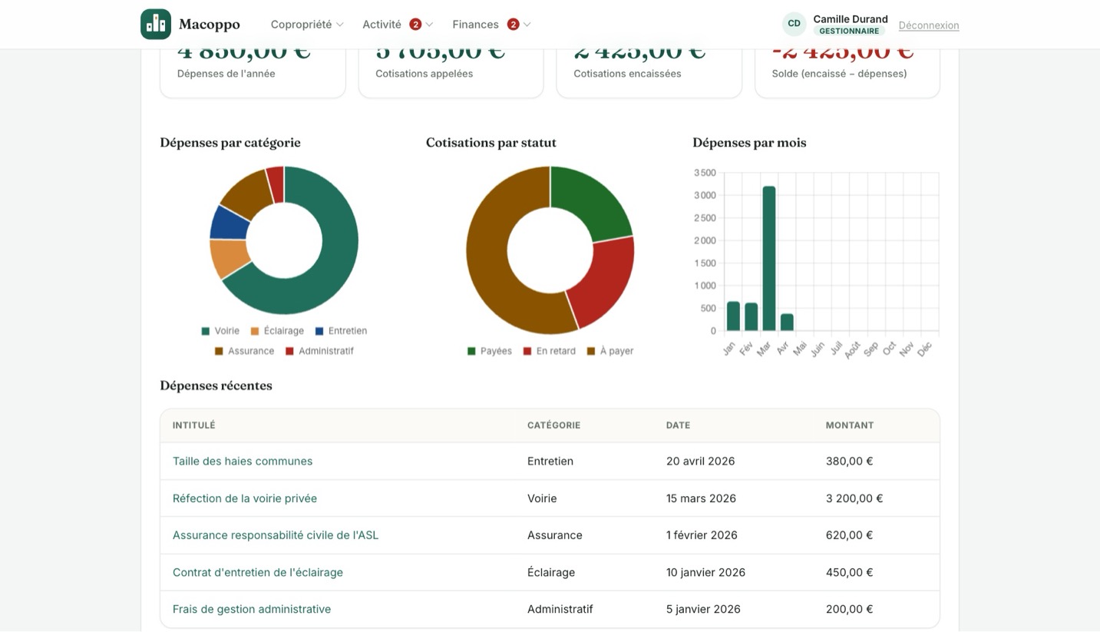Click the INTITULÉ column header

194,425
